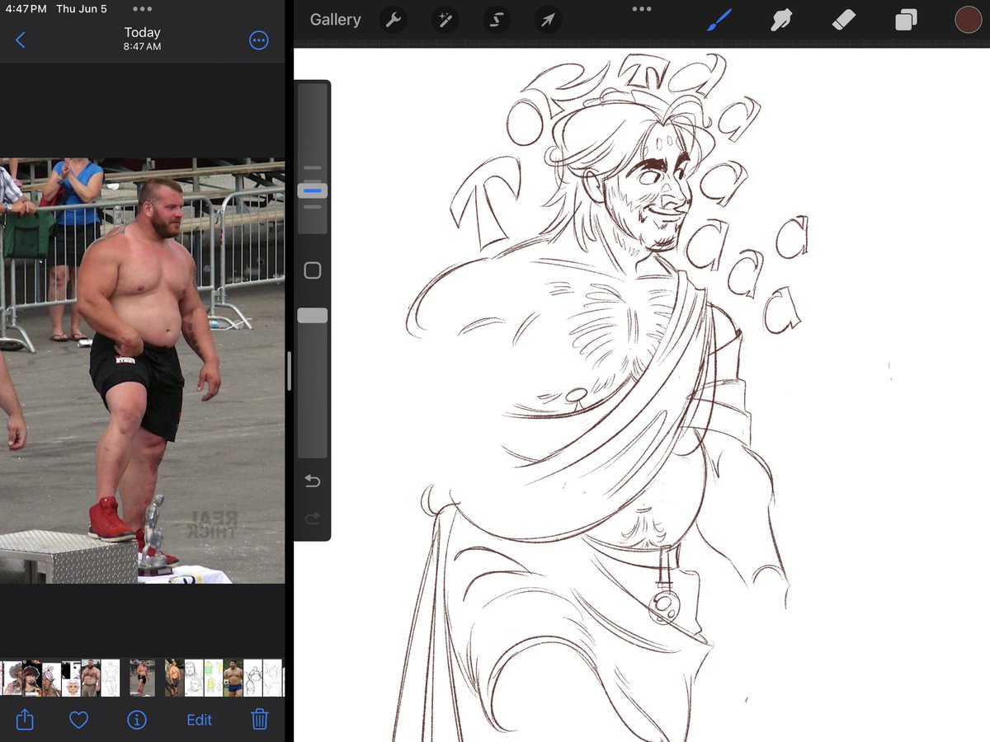
Task: Open the Adjustments magic wand menu
Action: (445, 20)
